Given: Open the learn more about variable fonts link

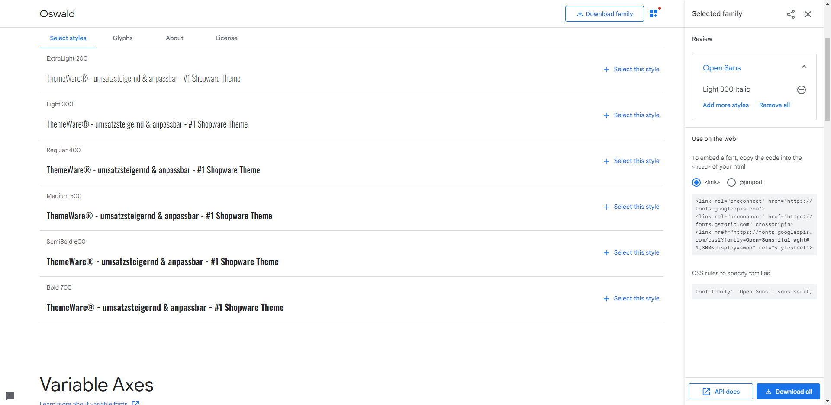Looking at the screenshot, I should [x=89, y=403].
